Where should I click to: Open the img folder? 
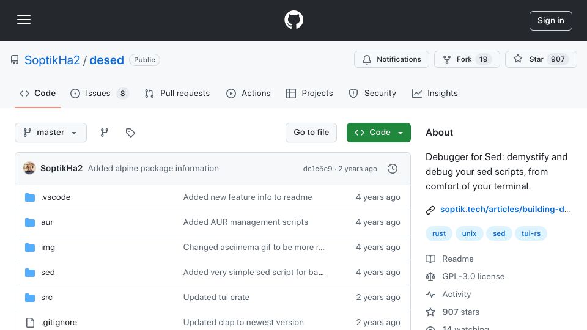(x=48, y=248)
